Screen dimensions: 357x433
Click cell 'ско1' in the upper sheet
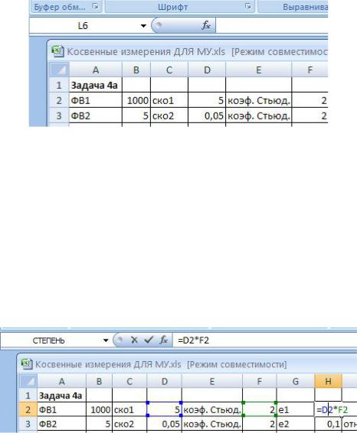point(169,100)
